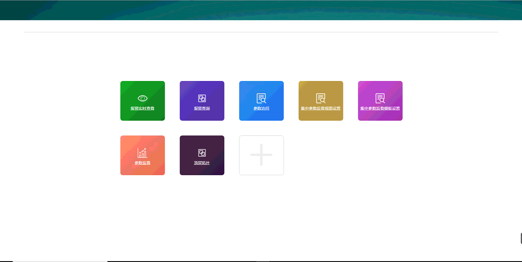The width and height of the screenshot is (522, 262).
Task: Click the overlapping squares icon in 报警查询 tile
Action: pos(202,98)
